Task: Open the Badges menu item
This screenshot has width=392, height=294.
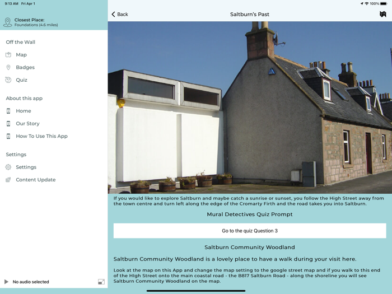Action: point(25,67)
